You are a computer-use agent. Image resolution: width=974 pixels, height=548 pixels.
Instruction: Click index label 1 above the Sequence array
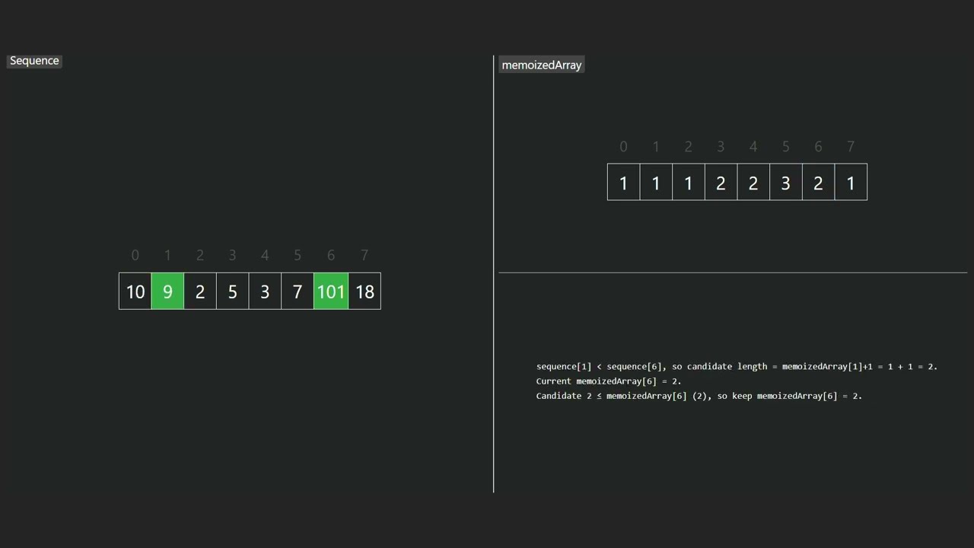pyautogui.click(x=167, y=255)
